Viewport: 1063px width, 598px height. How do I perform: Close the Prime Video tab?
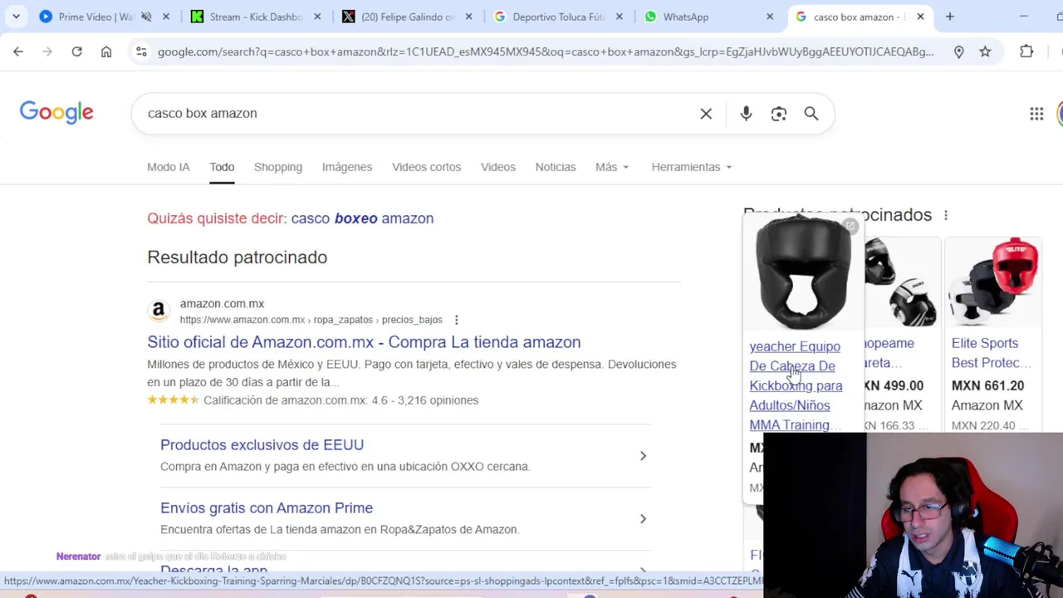coord(166,17)
